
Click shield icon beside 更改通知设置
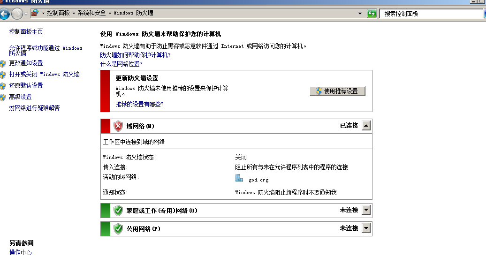tap(3, 64)
